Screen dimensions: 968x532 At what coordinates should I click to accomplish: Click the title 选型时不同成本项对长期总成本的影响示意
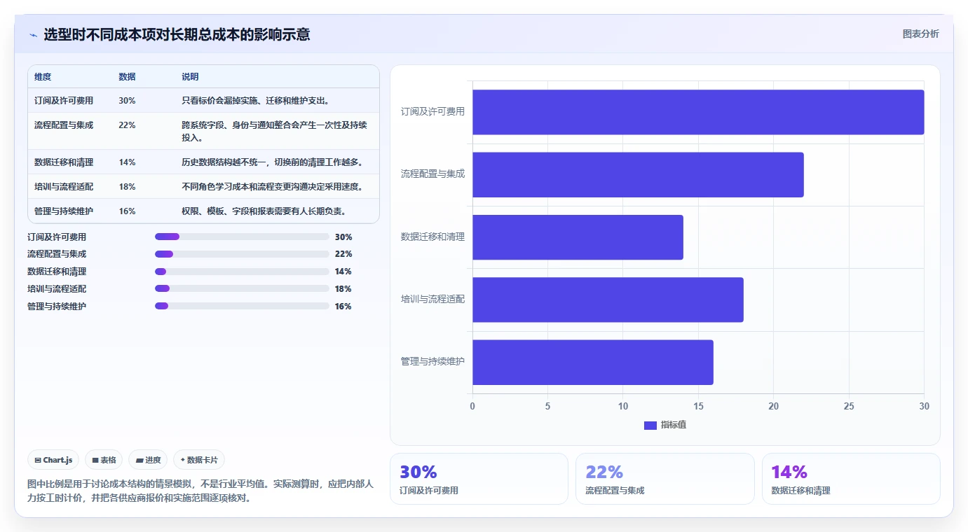(177, 34)
